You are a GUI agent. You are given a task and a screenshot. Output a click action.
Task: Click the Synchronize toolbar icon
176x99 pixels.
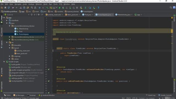coord(9,8)
